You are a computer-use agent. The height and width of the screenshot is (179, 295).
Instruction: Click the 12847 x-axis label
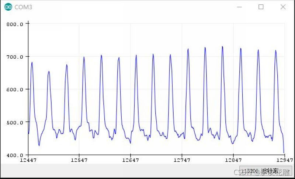tap(233, 160)
